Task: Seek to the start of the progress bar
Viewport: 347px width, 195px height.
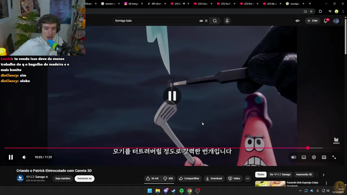Action: coord(5,148)
